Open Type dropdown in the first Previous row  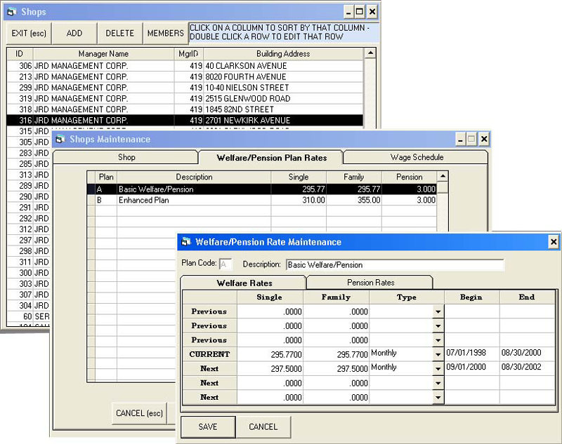click(438, 312)
